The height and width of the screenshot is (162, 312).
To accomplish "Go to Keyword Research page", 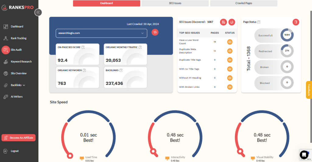I will point(21,62).
